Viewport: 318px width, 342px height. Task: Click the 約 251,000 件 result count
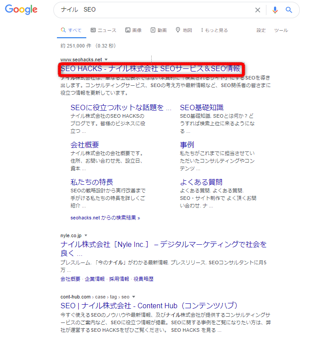pyautogui.click(x=76, y=46)
